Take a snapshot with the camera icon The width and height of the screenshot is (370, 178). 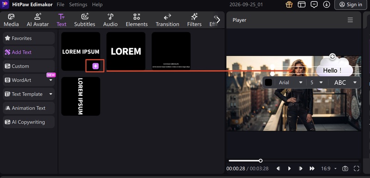point(345,168)
